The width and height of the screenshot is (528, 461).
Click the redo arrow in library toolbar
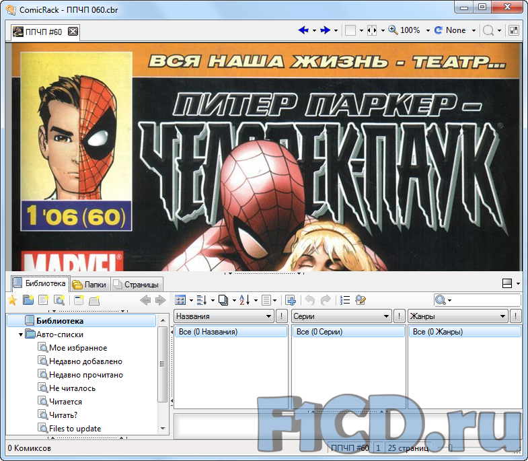tap(326, 300)
